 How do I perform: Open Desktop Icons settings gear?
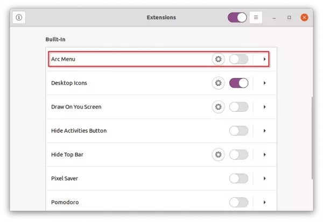pyautogui.click(x=218, y=83)
